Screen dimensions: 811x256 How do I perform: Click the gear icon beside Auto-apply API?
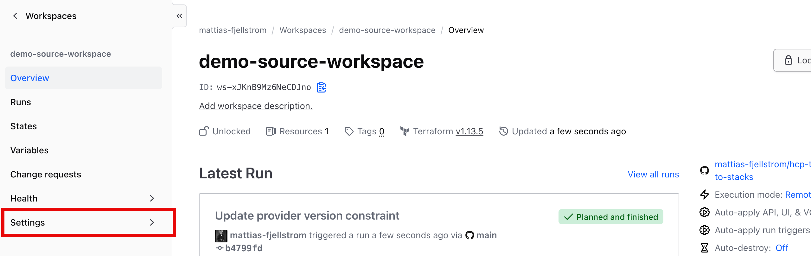pos(705,212)
